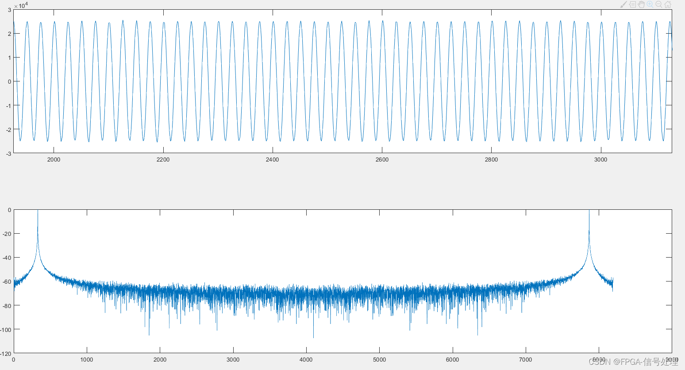Select the Zoom Out magnifier tool
This screenshot has height=370, width=685.
point(659,4)
